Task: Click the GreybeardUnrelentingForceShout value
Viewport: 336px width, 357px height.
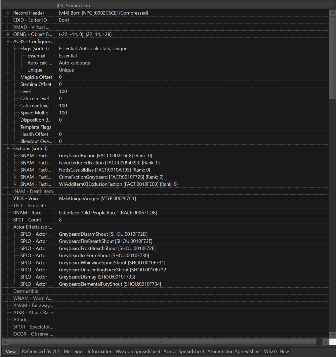Action: click(x=113, y=270)
